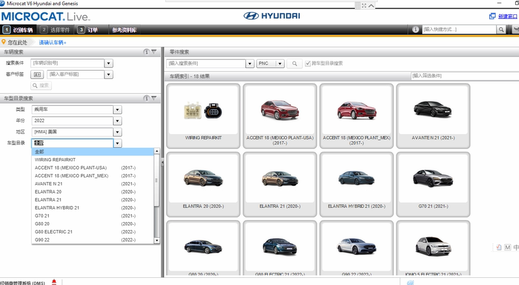The image size is (519, 285).
Task: Click the info icon beside shortcut field
Action: click(x=415, y=29)
